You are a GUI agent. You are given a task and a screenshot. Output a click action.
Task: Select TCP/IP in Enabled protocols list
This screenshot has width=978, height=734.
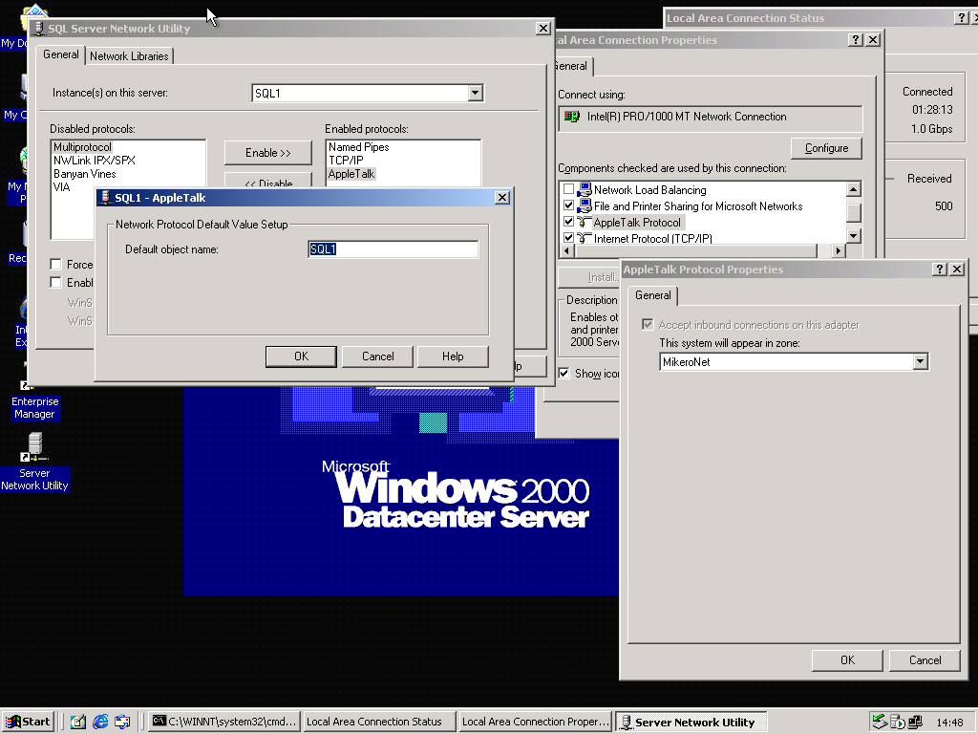(346, 161)
